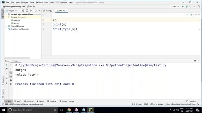This screenshot has height=113, width=202.
Task: Open Terminal tool window
Action: [x=52, y=101]
